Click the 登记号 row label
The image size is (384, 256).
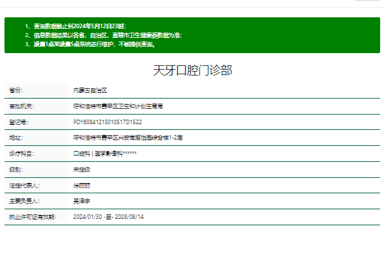click(18, 122)
